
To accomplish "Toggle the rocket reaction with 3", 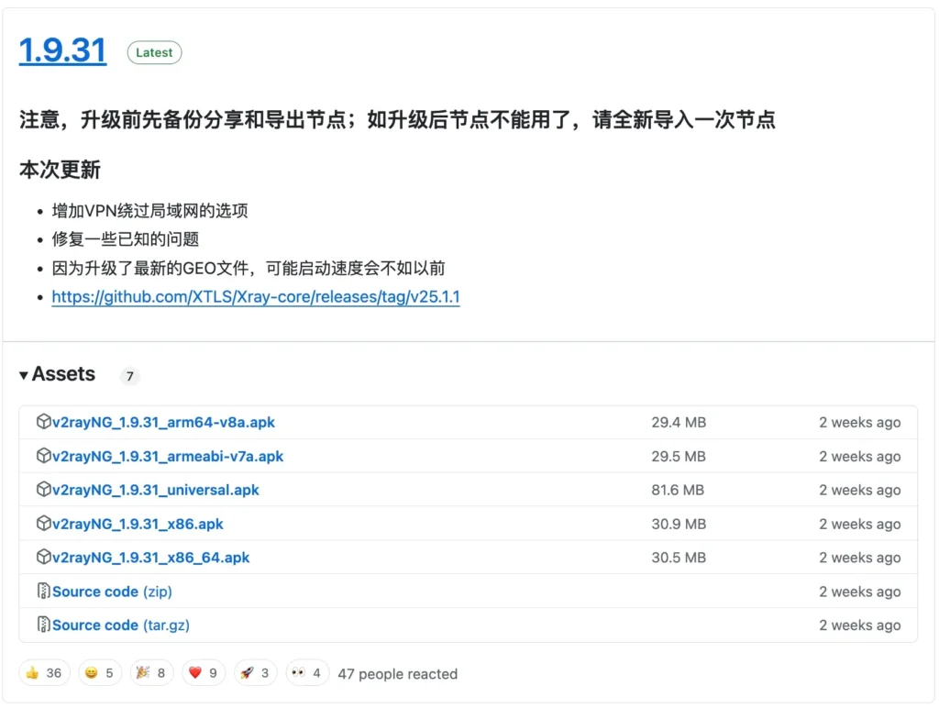I will tap(256, 673).
